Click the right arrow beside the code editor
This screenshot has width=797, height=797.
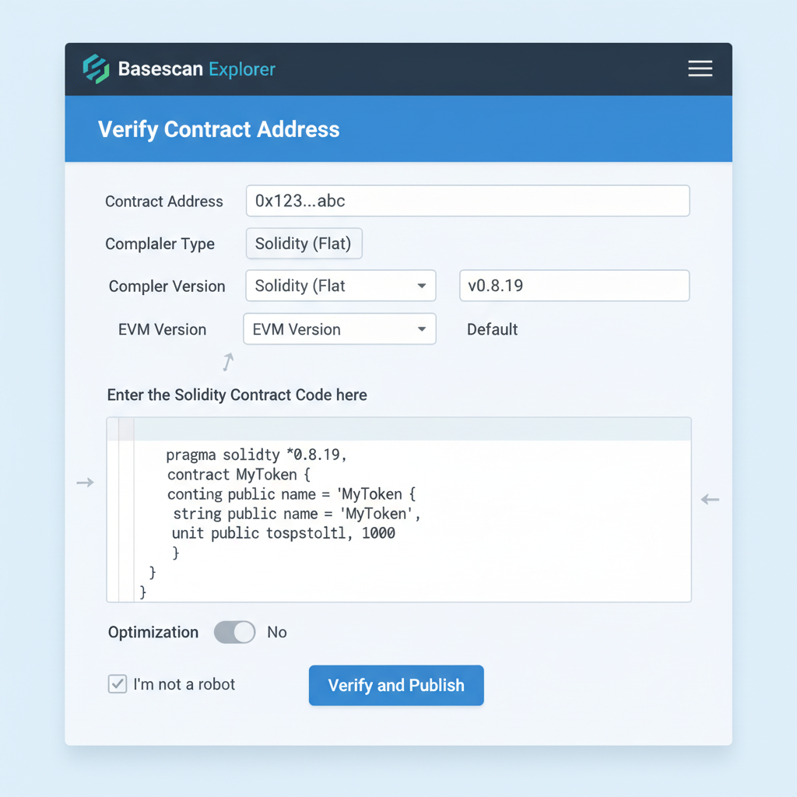click(710, 500)
